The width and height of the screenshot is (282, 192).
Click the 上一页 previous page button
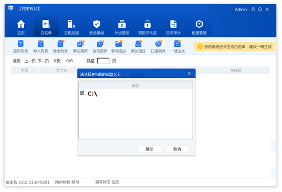(x=30, y=61)
